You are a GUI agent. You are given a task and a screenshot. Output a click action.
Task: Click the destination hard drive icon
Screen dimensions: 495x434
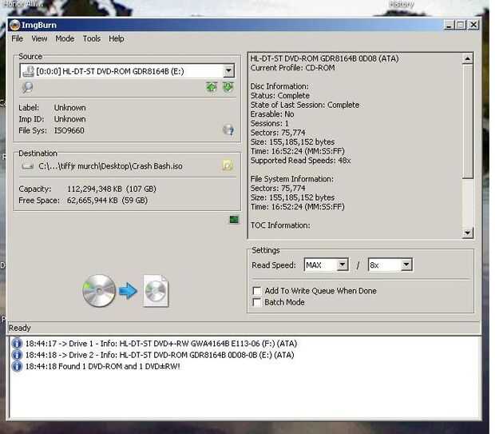(x=28, y=166)
